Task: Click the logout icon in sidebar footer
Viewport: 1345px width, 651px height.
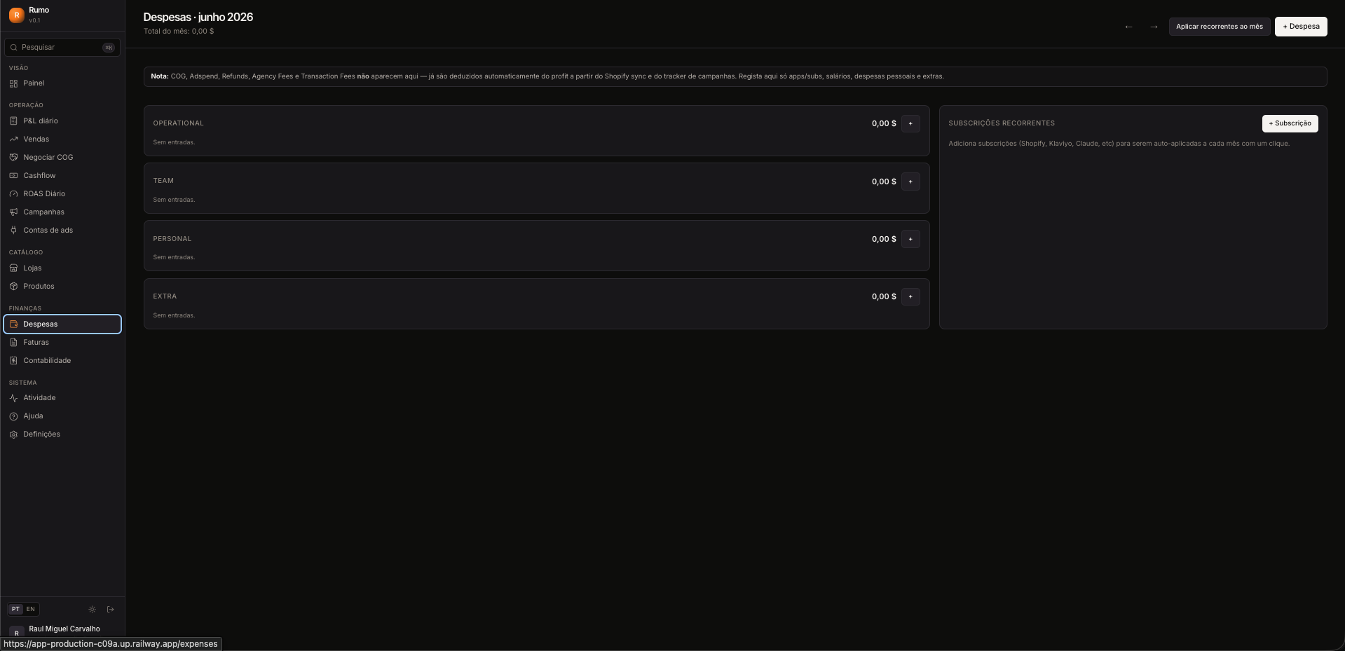Action: [110, 610]
